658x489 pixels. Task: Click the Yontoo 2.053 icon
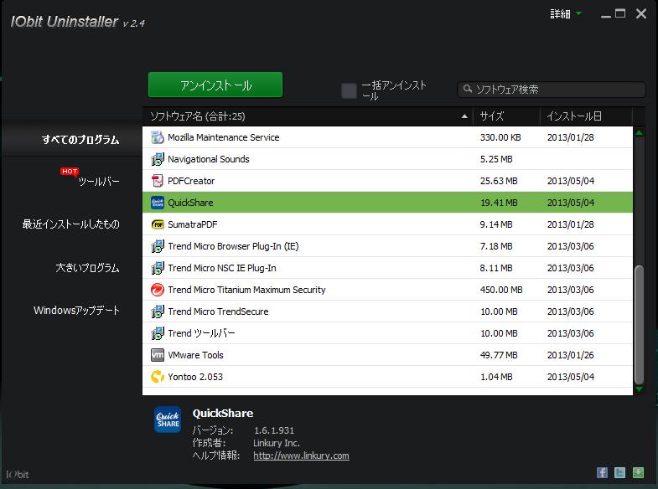click(x=158, y=377)
